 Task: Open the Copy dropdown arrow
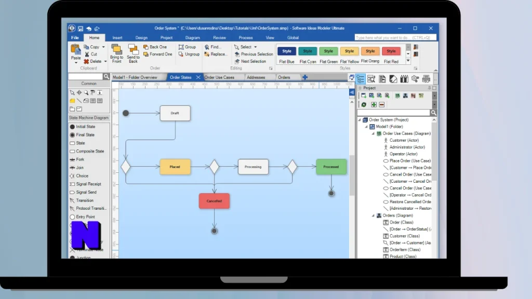[103, 47]
